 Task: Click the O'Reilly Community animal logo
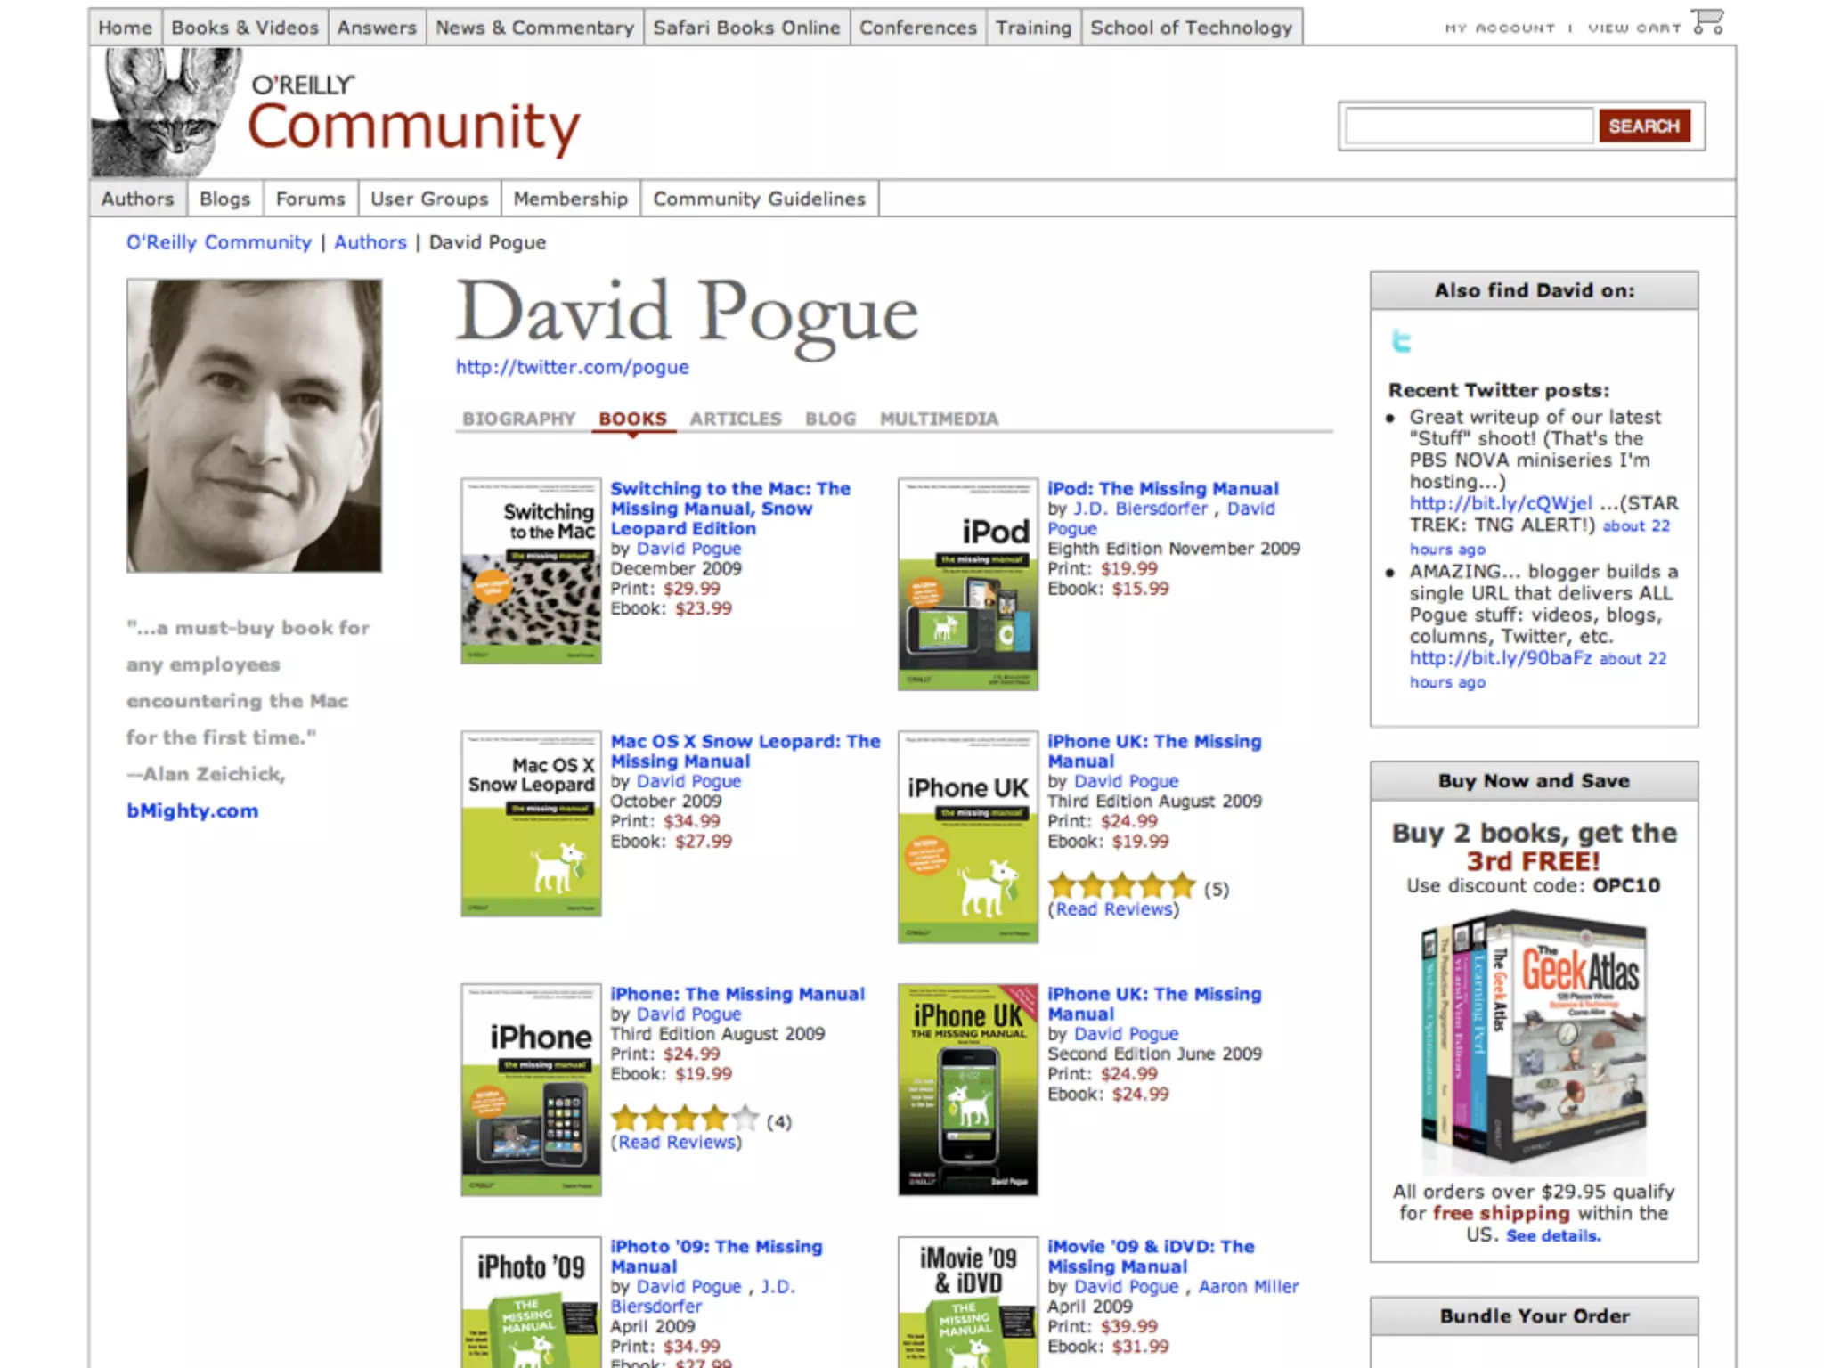click(167, 111)
